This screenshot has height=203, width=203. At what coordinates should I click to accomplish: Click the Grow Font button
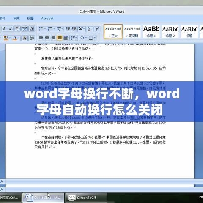click(5, 29)
